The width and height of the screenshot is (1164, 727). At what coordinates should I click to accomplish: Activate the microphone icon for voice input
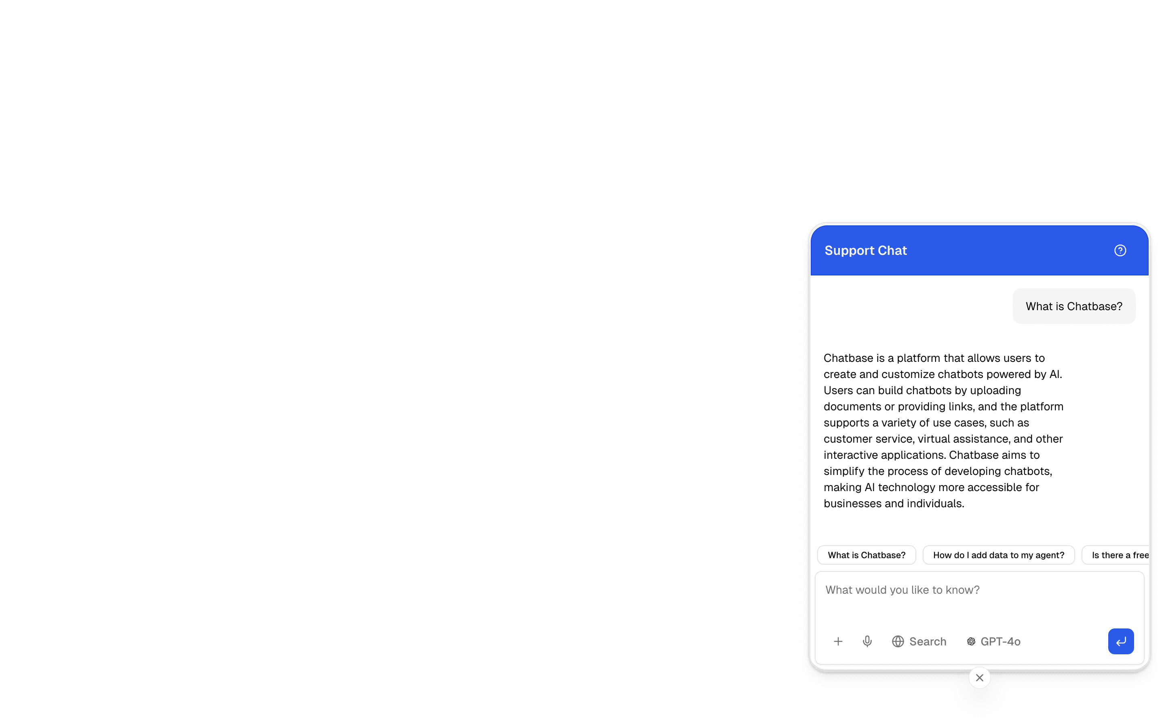pyautogui.click(x=867, y=641)
